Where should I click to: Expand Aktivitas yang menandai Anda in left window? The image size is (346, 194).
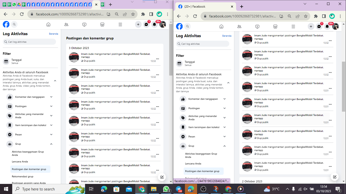click(x=51, y=116)
